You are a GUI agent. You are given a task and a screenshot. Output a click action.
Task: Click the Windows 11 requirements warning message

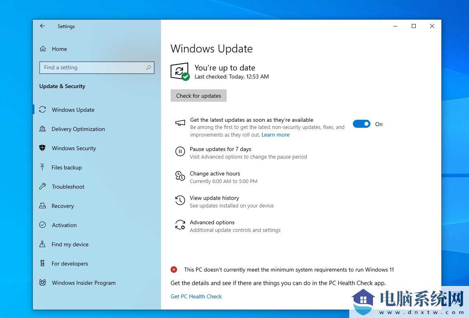coord(289,270)
